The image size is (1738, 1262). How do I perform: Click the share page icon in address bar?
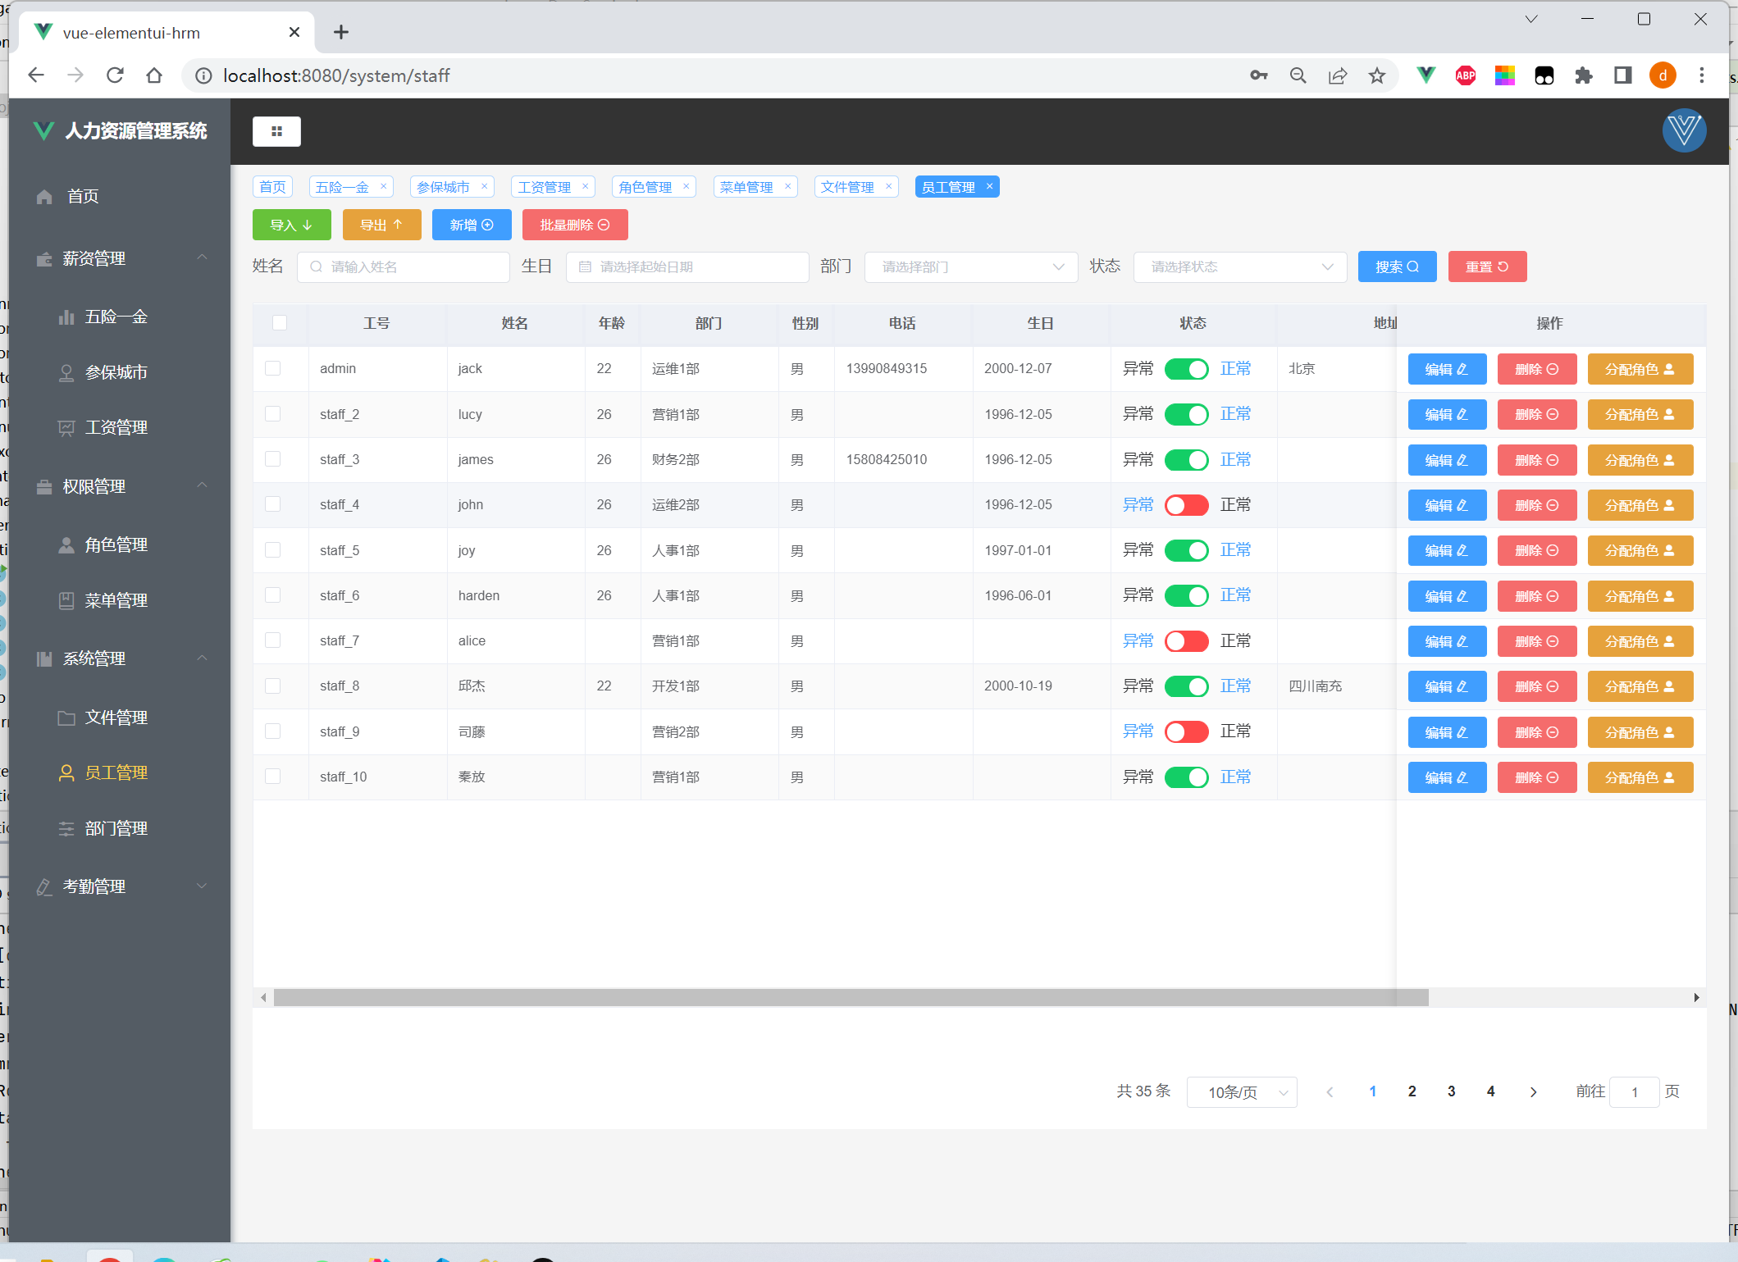pos(1337,75)
